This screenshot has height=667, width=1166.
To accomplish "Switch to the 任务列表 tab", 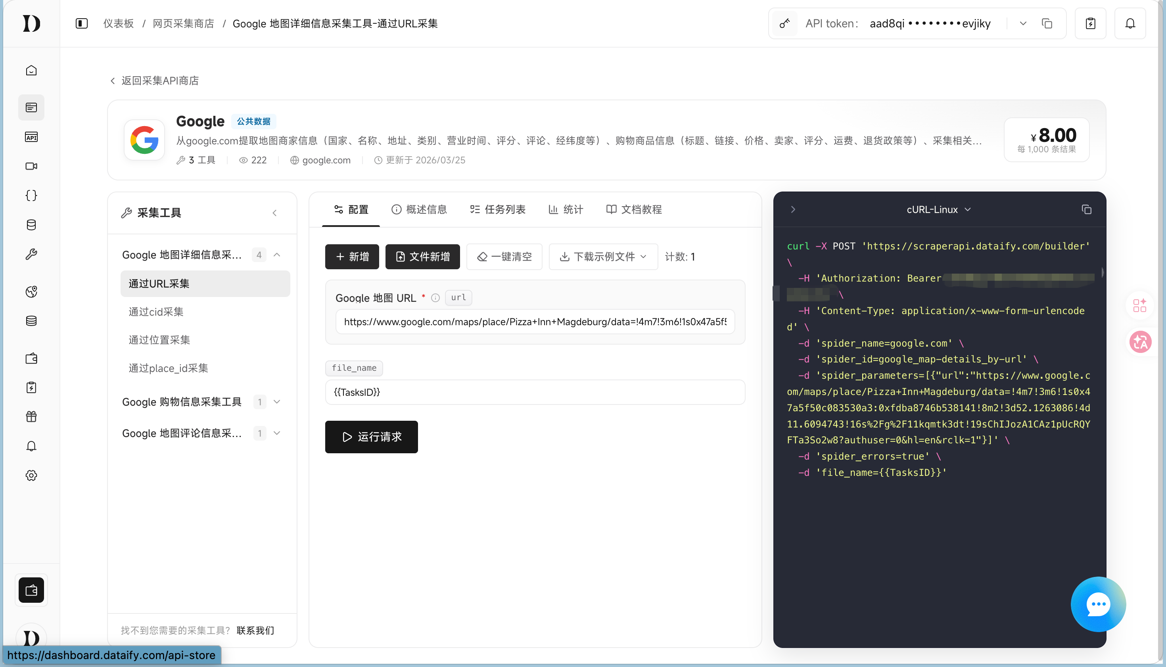I will point(498,209).
